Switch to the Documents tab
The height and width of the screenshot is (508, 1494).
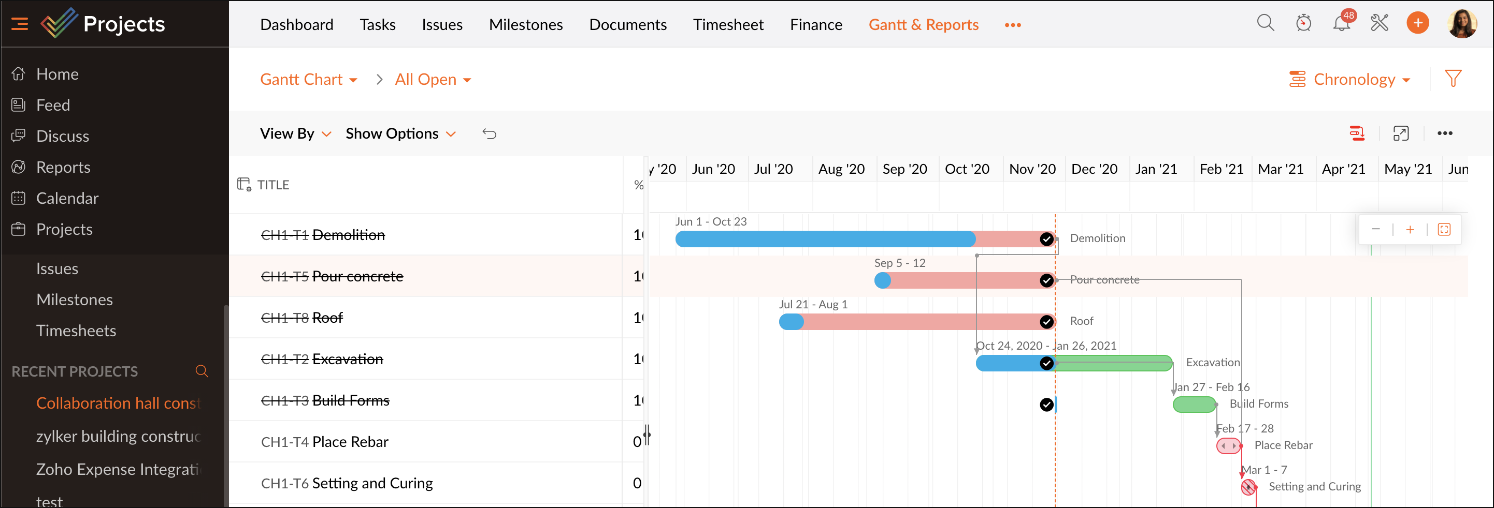click(x=627, y=24)
